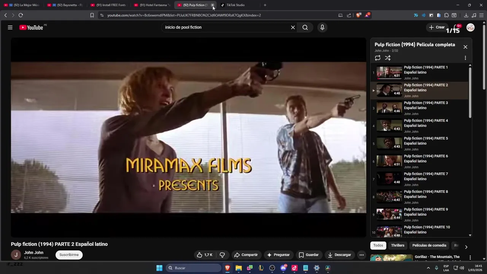This screenshot has width=487, height=274.
Task: Select Películas de comedia chip
Action: 429,245
